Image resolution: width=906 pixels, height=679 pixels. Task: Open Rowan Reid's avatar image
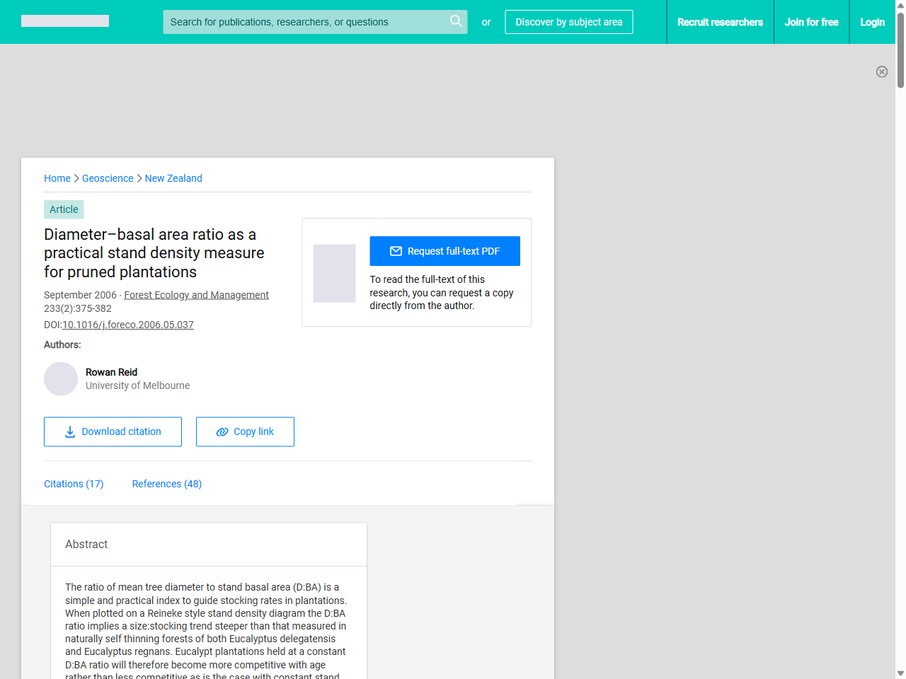tap(61, 378)
